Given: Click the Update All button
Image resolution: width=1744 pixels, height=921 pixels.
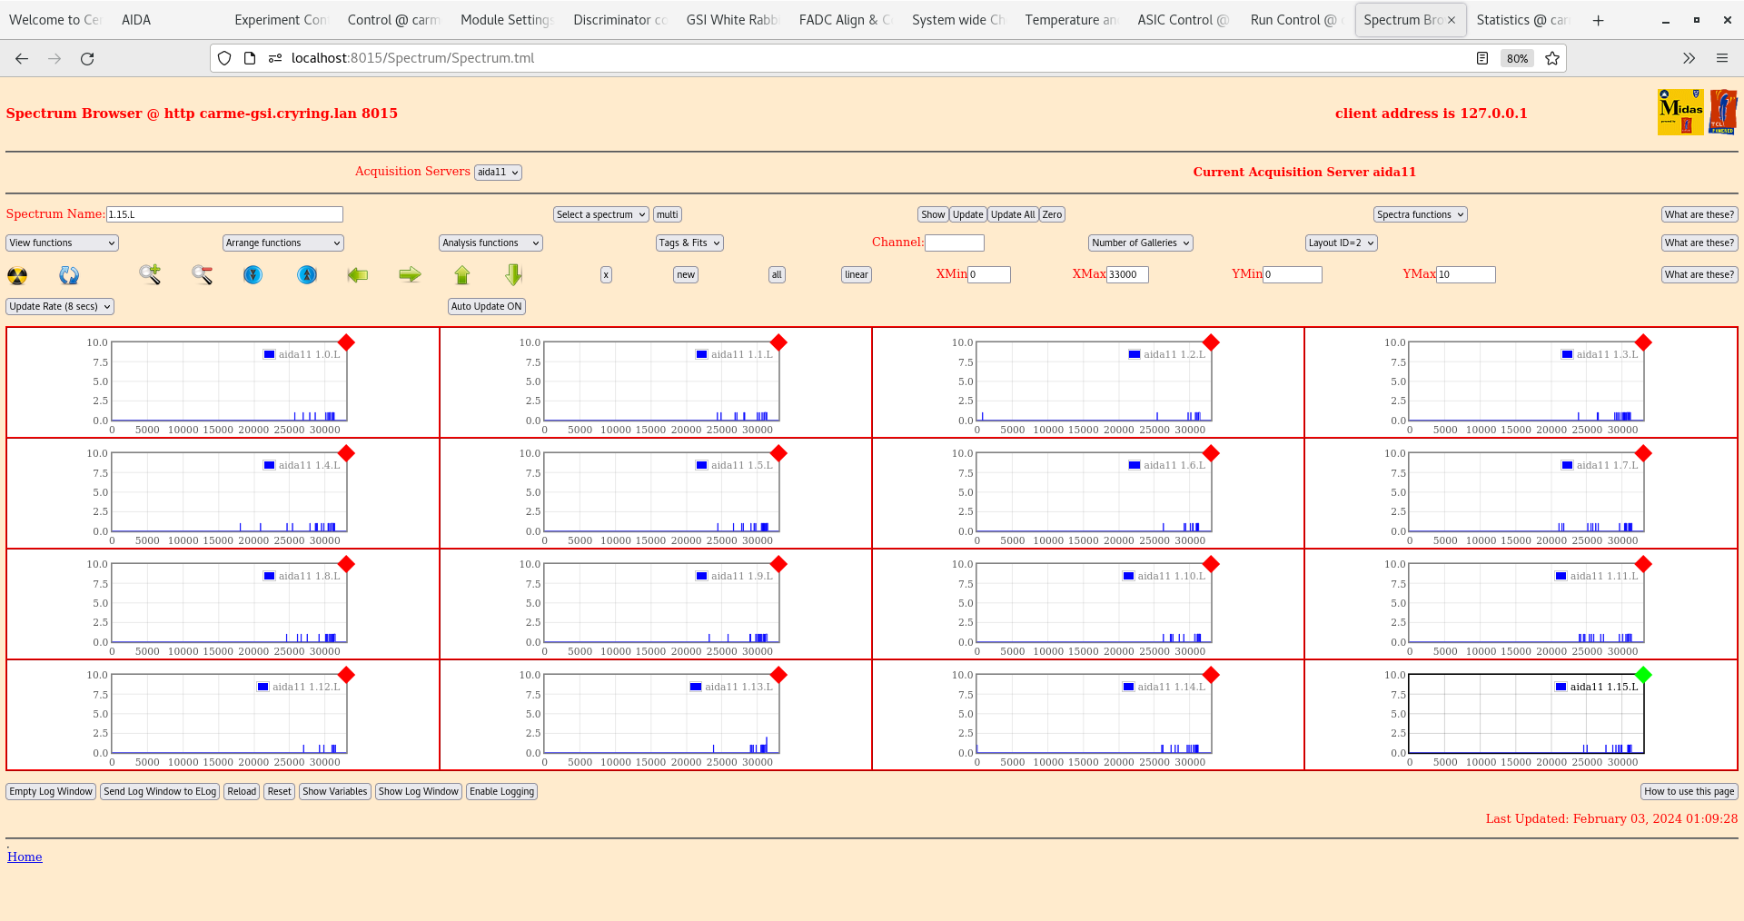Looking at the screenshot, I should (x=1012, y=214).
